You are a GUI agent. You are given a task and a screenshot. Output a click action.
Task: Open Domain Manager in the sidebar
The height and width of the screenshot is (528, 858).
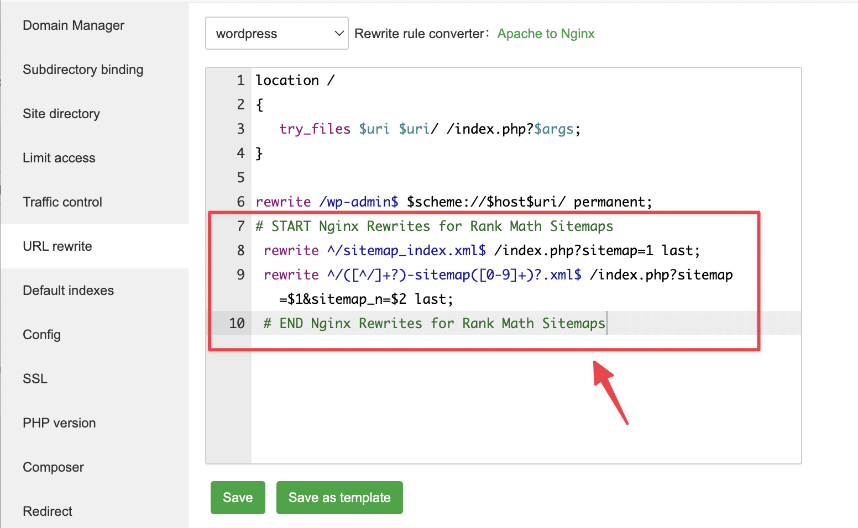74,25
